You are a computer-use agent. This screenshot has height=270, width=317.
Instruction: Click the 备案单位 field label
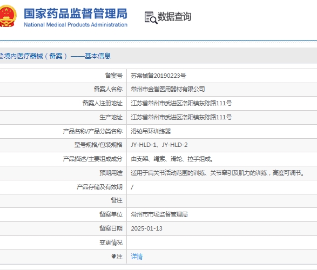111,214
